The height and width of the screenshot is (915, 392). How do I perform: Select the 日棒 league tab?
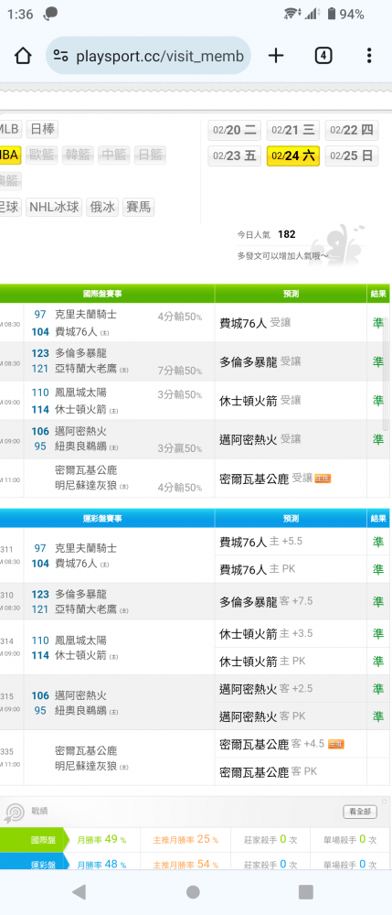pyautogui.click(x=42, y=129)
